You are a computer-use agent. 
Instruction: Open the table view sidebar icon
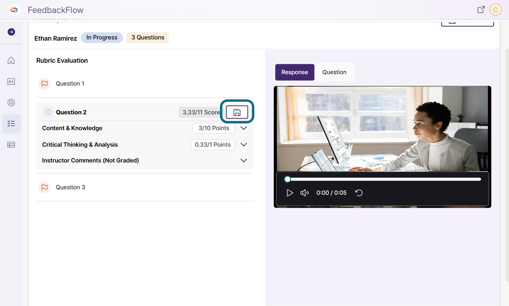(11, 145)
